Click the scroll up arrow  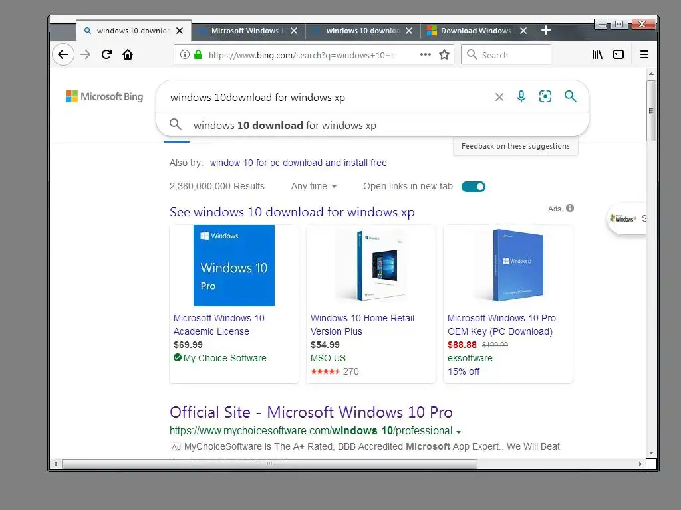651,74
